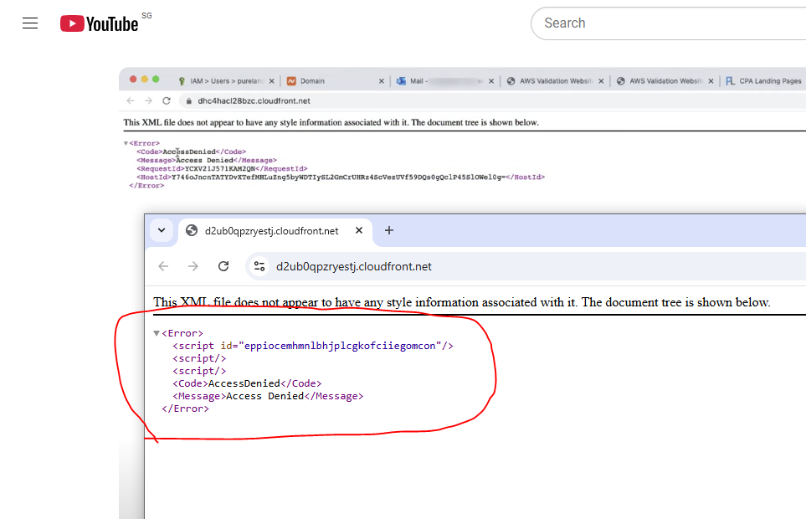Click forward arrow in foreground Chrome window
Viewport: 806px width, 519px height.
(193, 266)
